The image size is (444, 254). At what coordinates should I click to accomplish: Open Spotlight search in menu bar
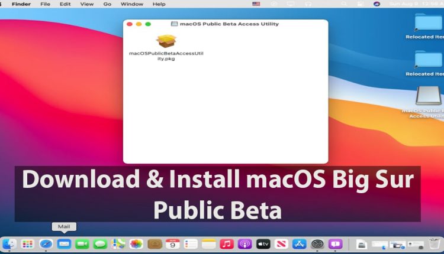tap(344, 4)
